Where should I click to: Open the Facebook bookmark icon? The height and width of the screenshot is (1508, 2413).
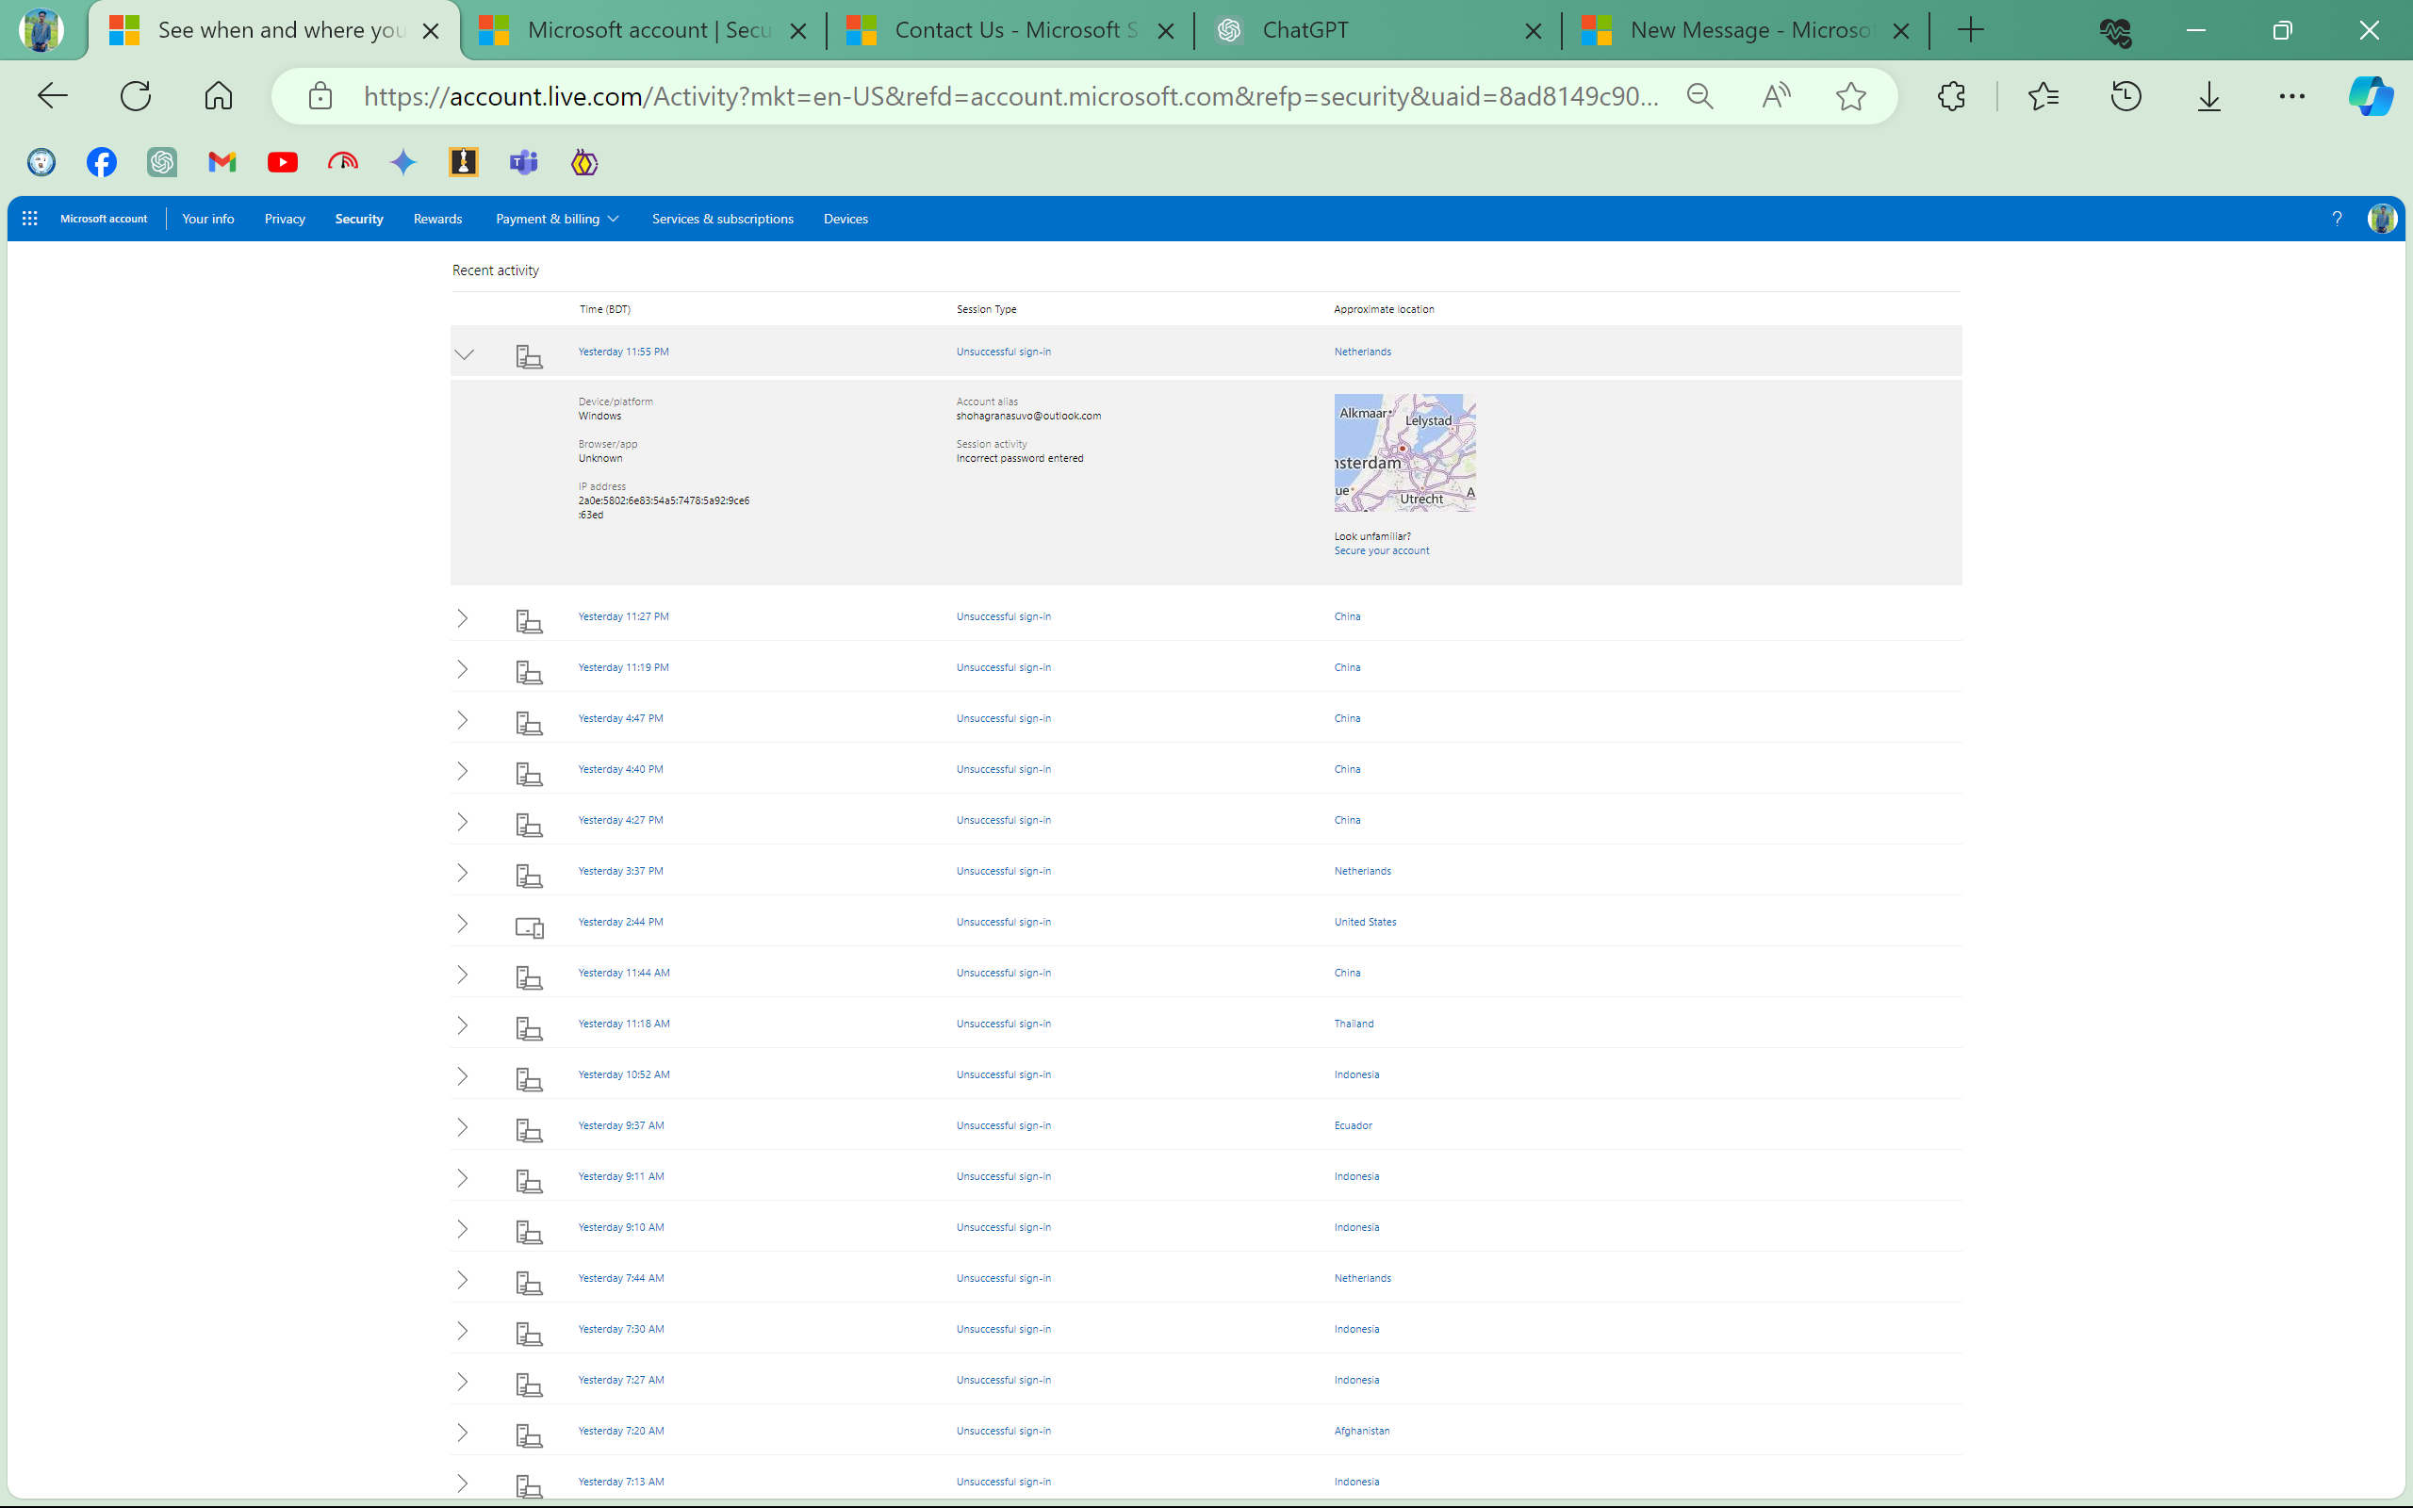102,161
